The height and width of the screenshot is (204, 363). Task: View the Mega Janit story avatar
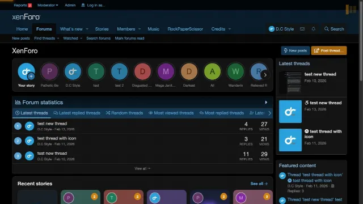point(166,71)
